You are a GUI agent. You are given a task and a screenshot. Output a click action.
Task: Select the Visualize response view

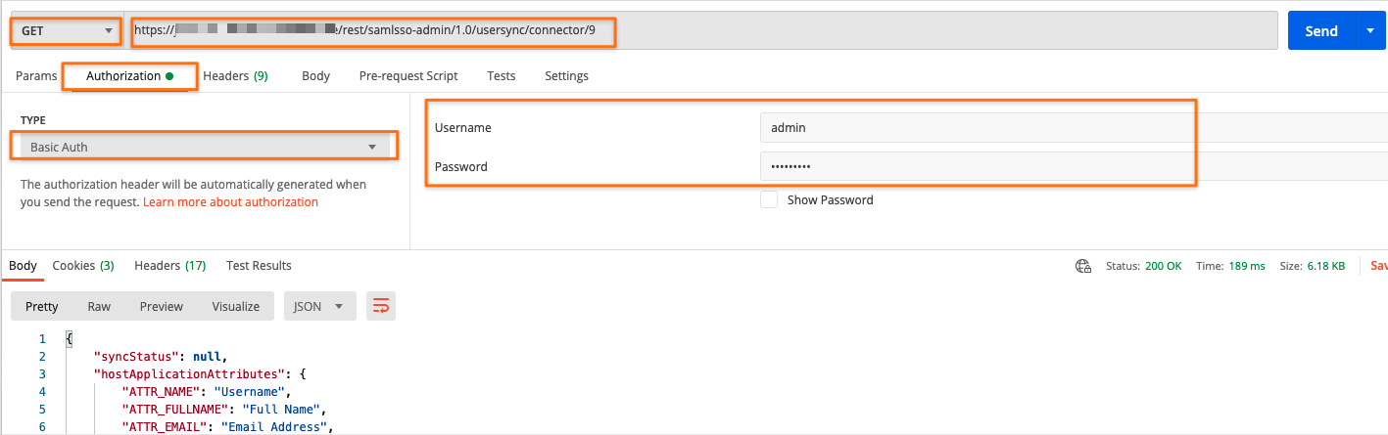click(x=235, y=306)
